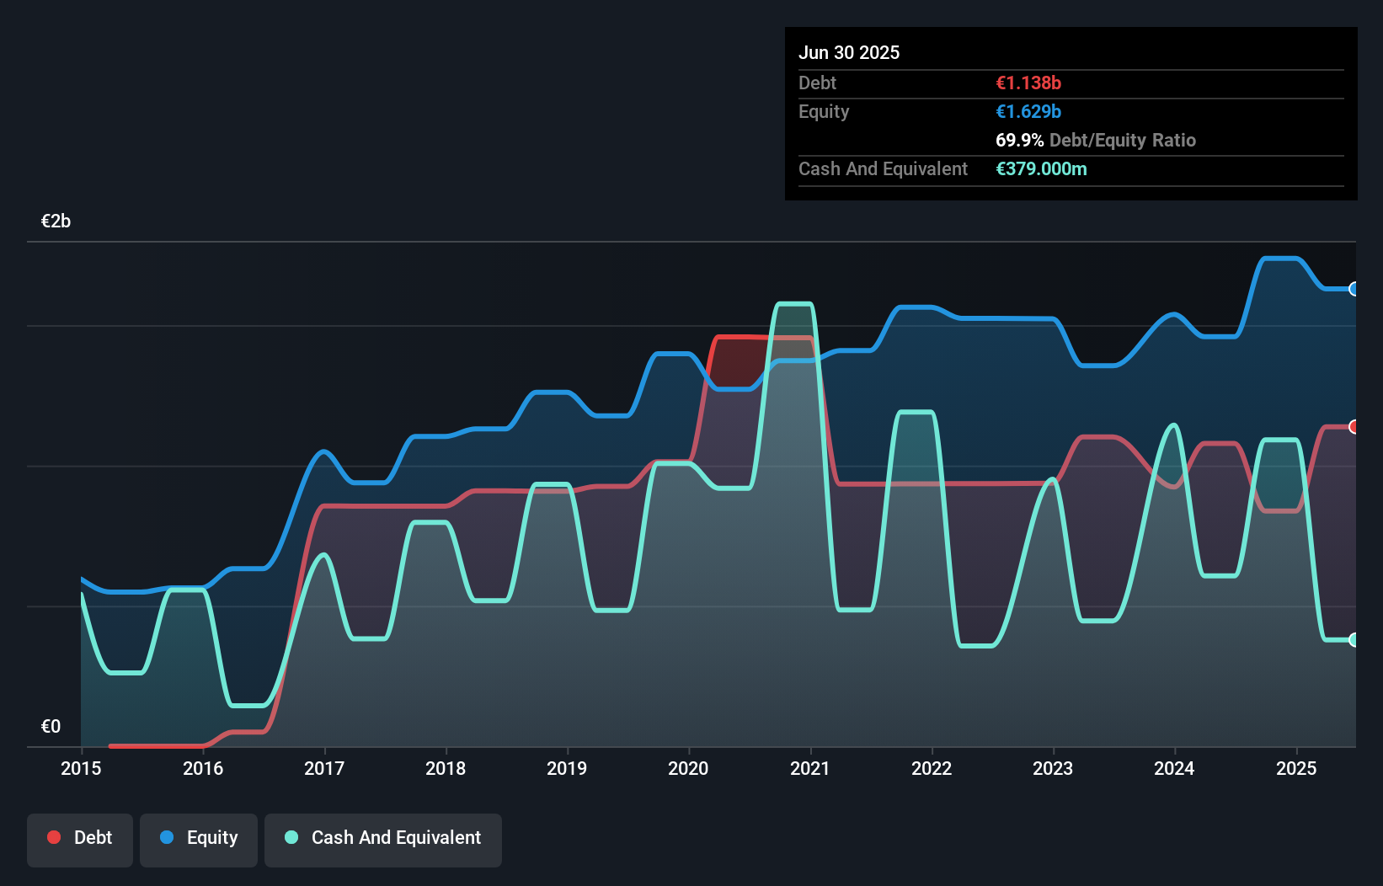This screenshot has height=886, width=1383.
Task: Click the Jun 30 2025 tooltip date header
Action: (x=849, y=53)
